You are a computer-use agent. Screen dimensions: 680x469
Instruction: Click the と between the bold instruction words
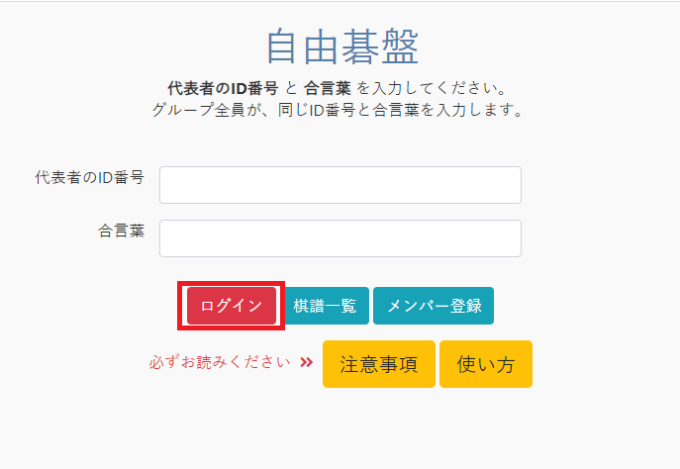[291, 88]
